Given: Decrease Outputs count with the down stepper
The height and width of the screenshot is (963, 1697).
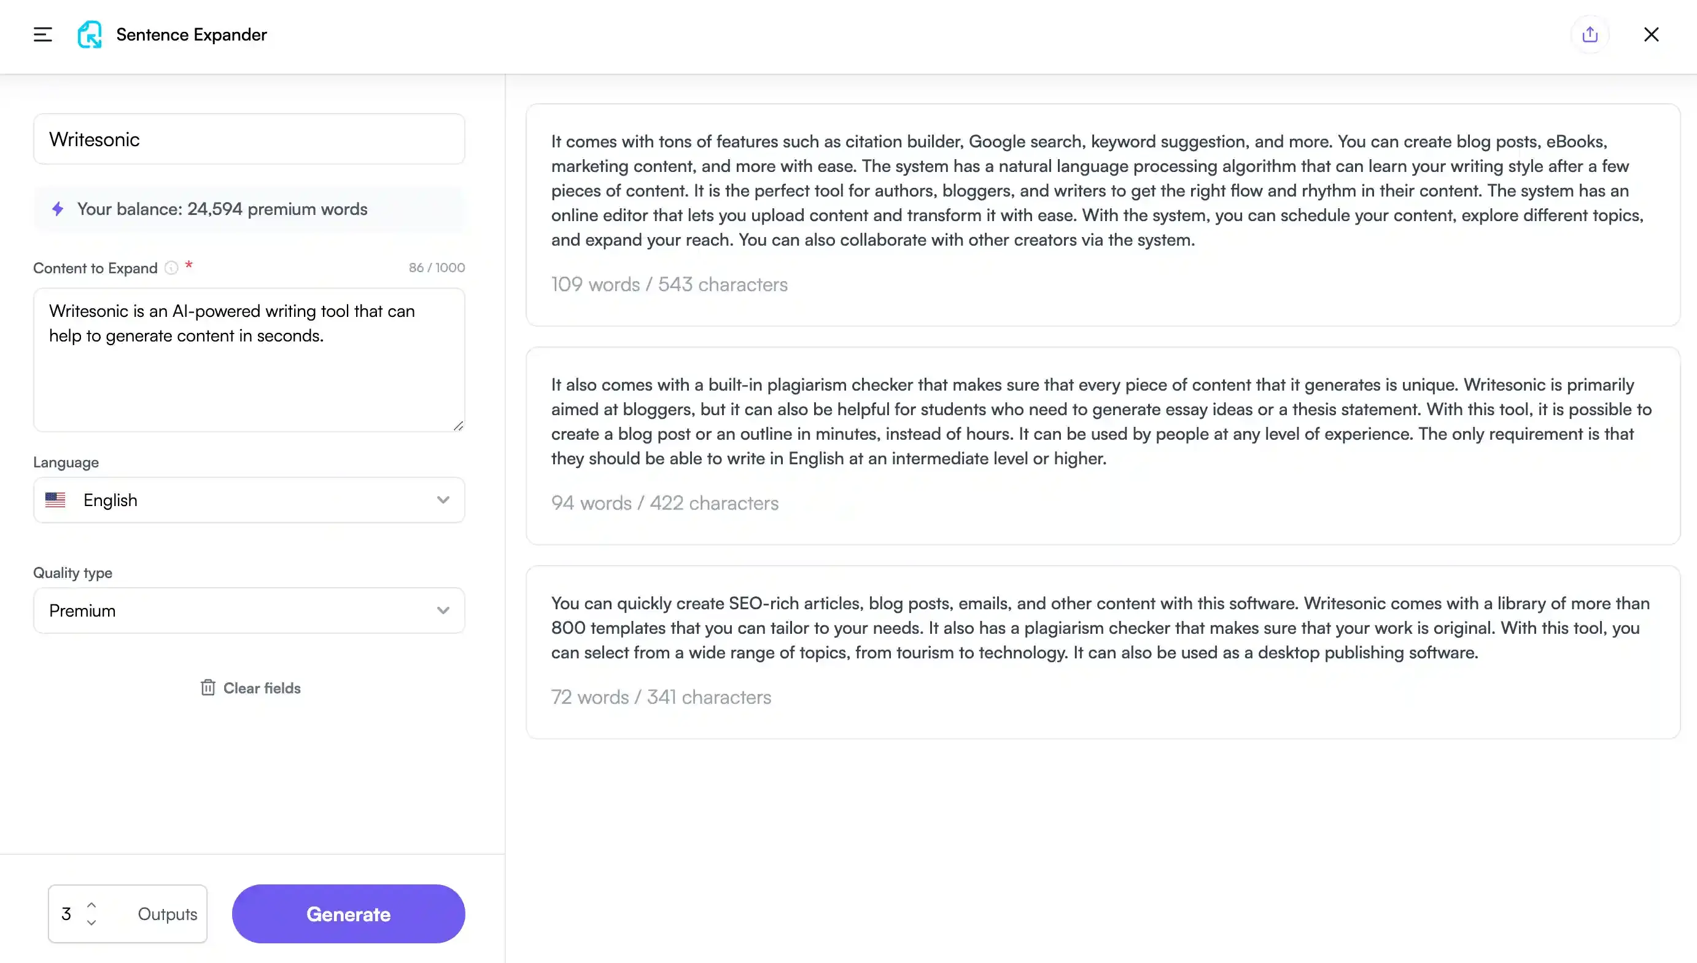Looking at the screenshot, I should click(x=92, y=923).
